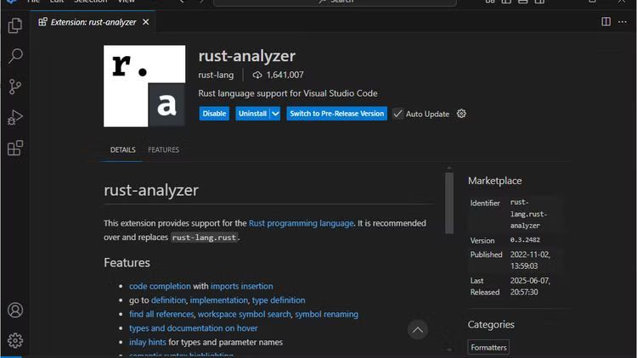This screenshot has width=637, height=358.
Task: Open the Rust programming language link
Action: pyautogui.click(x=301, y=223)
